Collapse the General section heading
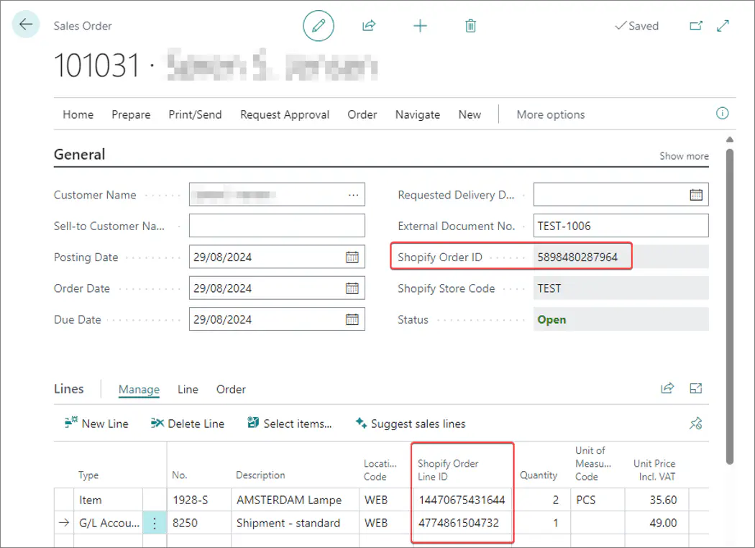The width and height of the screenshot is (755, 548). coord(79,154)
